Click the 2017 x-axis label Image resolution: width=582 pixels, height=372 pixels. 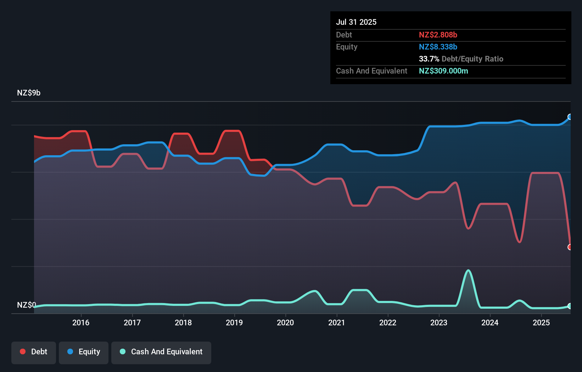pos(132,322)
